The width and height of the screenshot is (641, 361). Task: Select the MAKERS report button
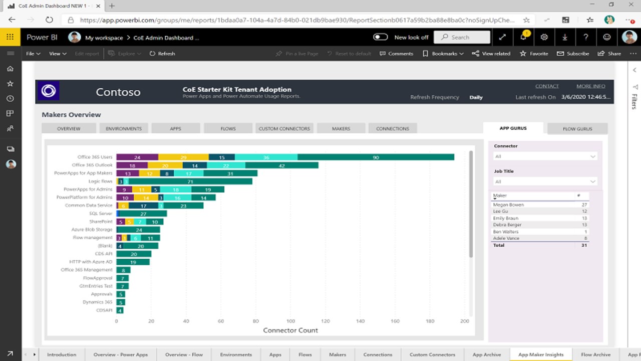(341, 128)
